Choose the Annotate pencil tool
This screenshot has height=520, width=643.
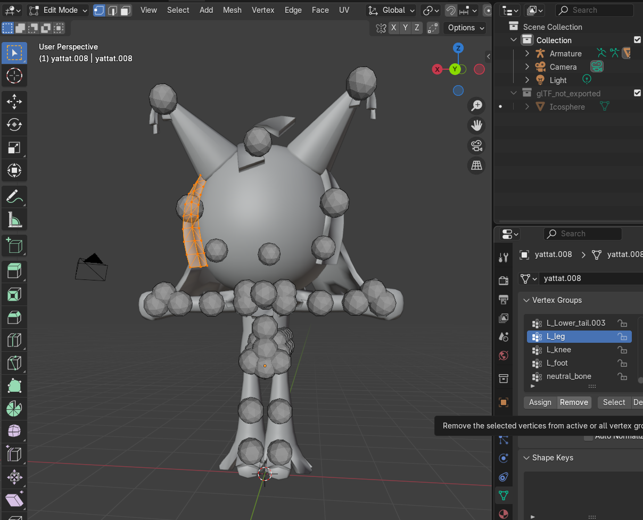(x=14, y=196)
